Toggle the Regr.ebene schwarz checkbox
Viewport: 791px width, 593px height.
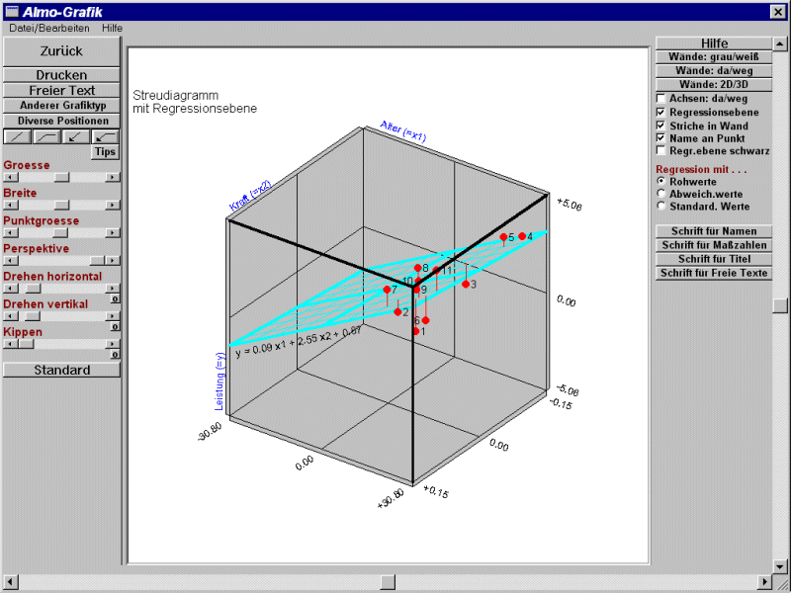[661, 151]
